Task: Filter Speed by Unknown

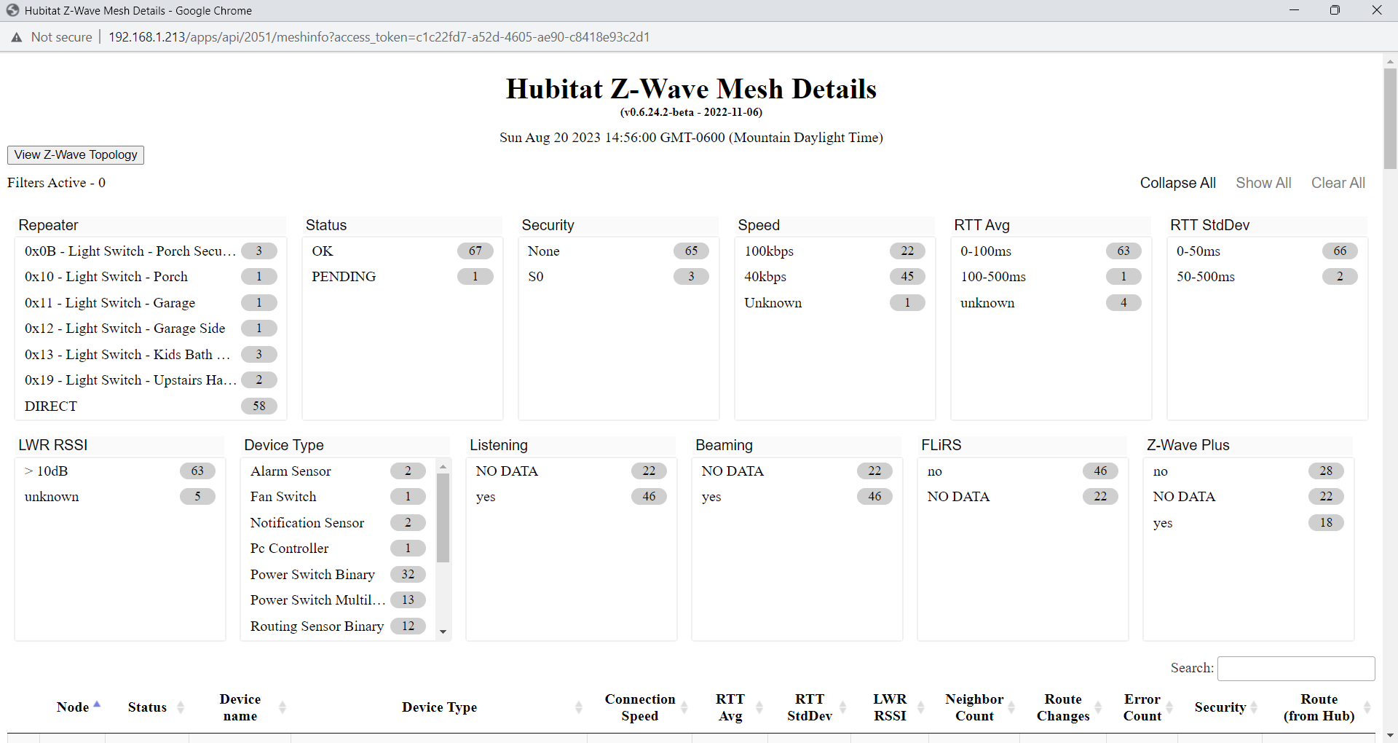Action: (834, 302)
